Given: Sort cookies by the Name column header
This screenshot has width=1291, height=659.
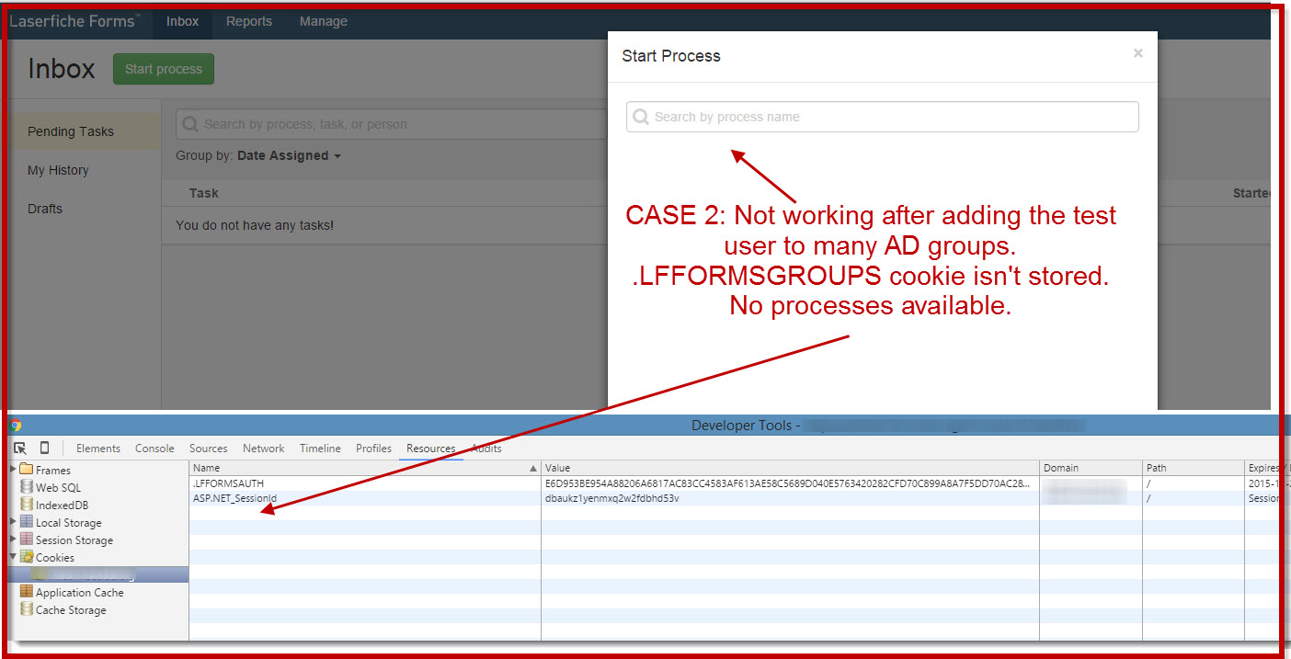Looking at the screenshot, I should (x=365, y=468).
